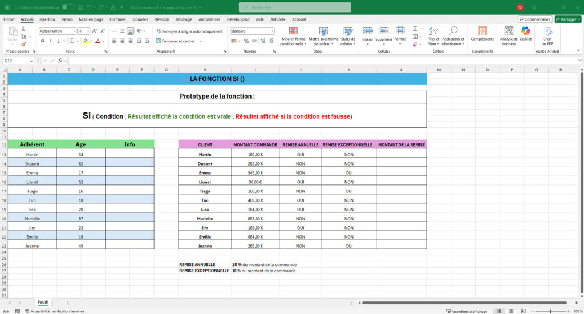Click the Compléments add-ins icon

point(482,31)
